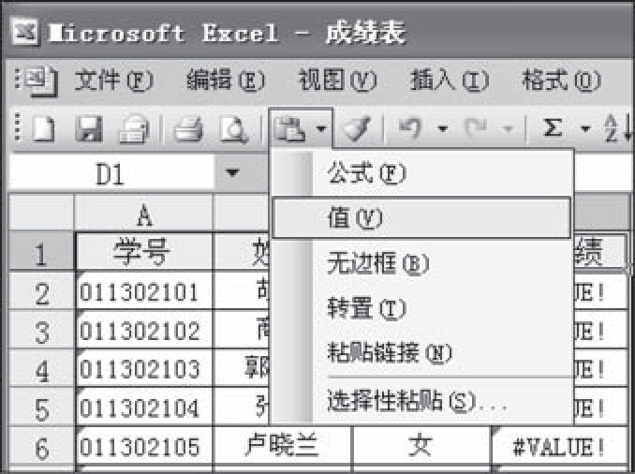Open the Permission icon beside Save
The width and height of the screenshot is (635, 474).
tap(135, 129)
